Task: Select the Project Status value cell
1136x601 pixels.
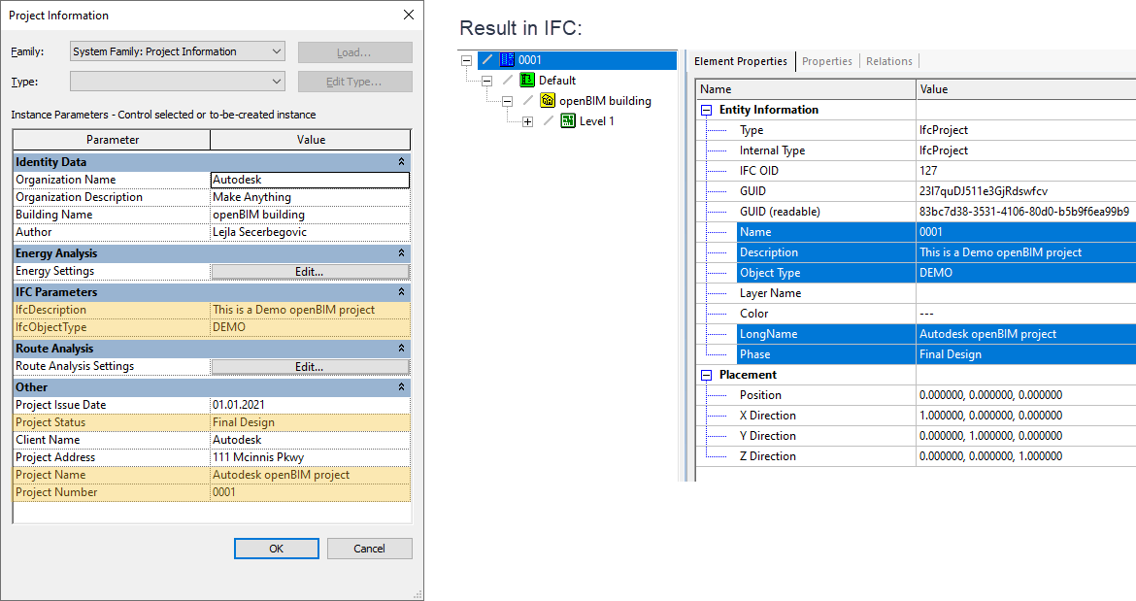Action: (310, 422)
